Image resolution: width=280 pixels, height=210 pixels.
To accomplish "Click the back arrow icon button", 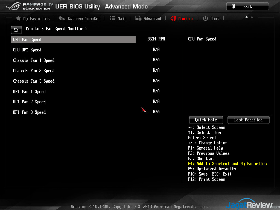I will tap(16, 30).
